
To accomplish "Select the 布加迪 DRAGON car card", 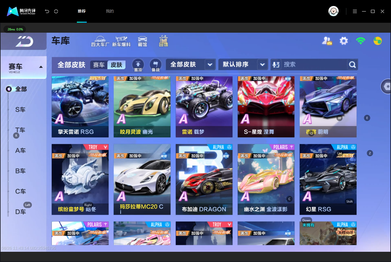I will tap(204, 180).
